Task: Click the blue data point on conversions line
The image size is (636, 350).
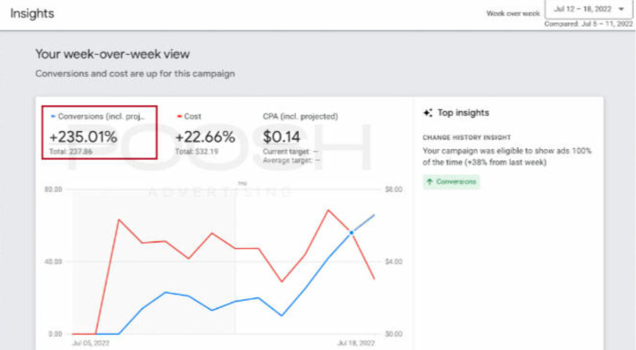Action: click(x=352, y=232)
